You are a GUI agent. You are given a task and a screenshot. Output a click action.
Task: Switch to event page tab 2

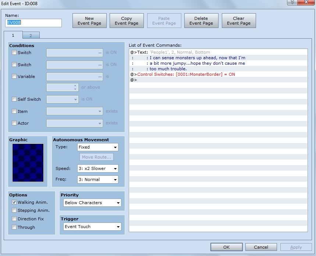point(31,36)
